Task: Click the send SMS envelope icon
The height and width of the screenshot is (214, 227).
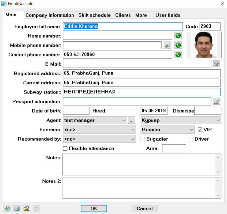Action: tap(167, 45)
